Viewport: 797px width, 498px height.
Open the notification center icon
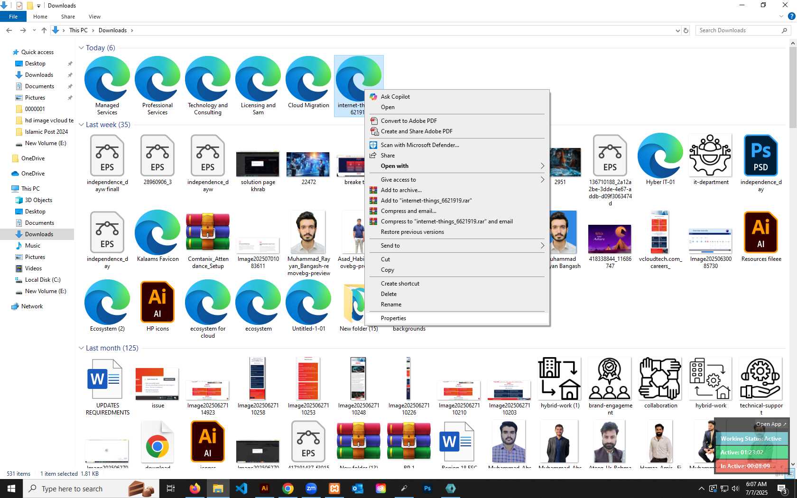coord(782,489)
